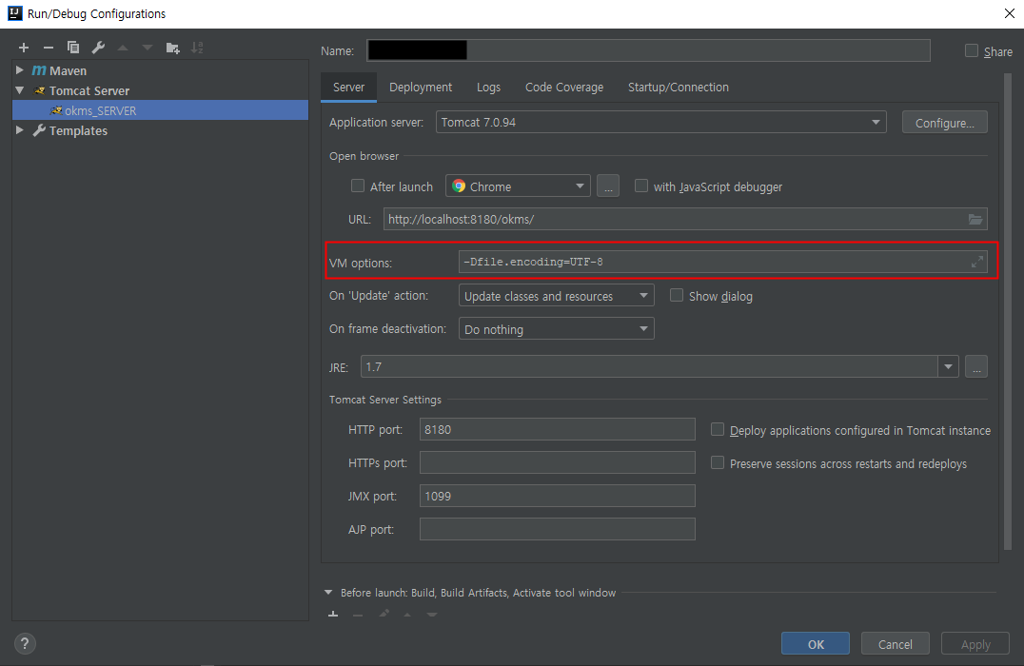The image size is (1024, 666).
Task: Add before-launch task with plus icon
Action: pyautogui.click(x=333, y=615)
